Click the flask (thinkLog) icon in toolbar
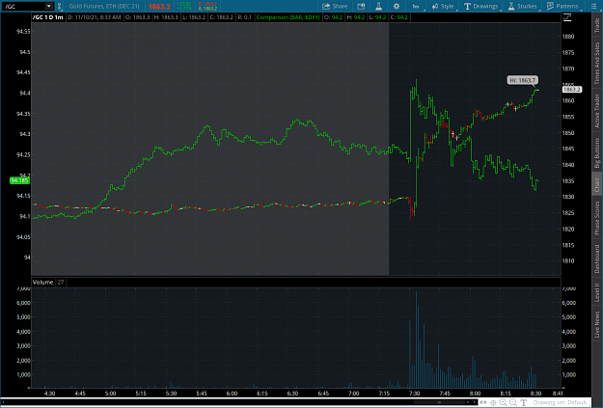 [378, 6]
